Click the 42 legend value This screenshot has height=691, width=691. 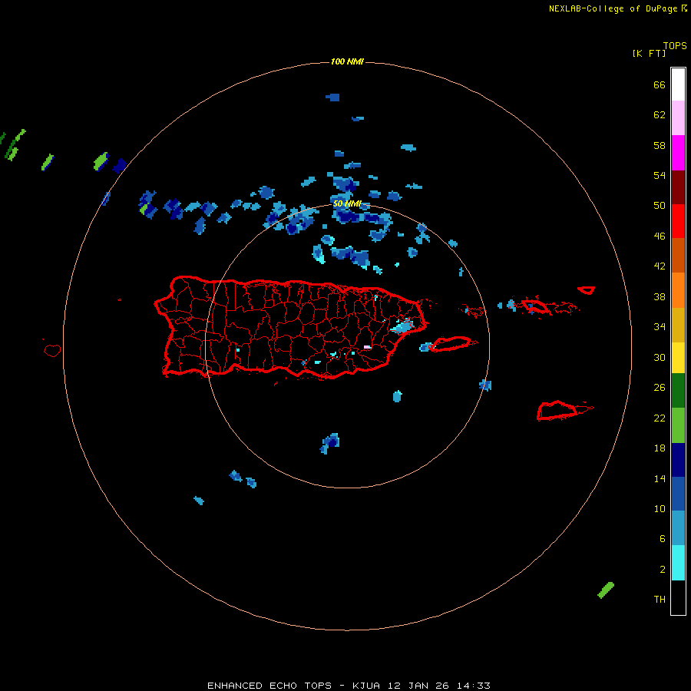coord(660,266)
